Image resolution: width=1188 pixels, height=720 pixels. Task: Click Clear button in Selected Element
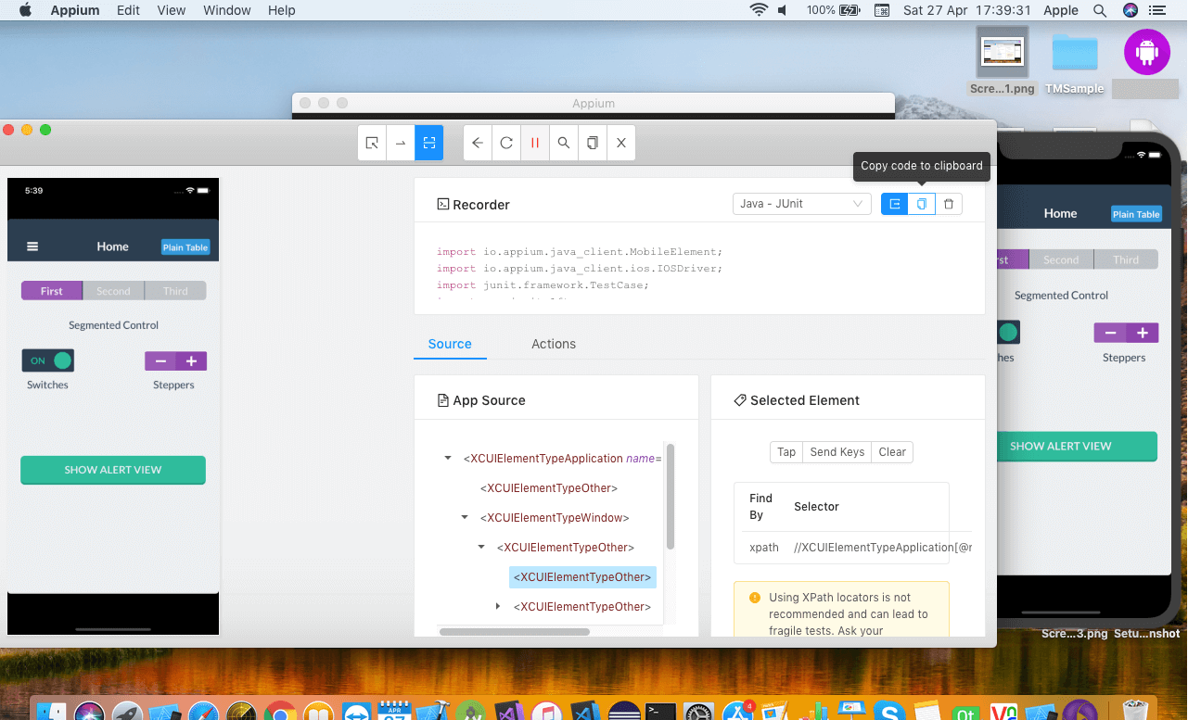(892, 452)
